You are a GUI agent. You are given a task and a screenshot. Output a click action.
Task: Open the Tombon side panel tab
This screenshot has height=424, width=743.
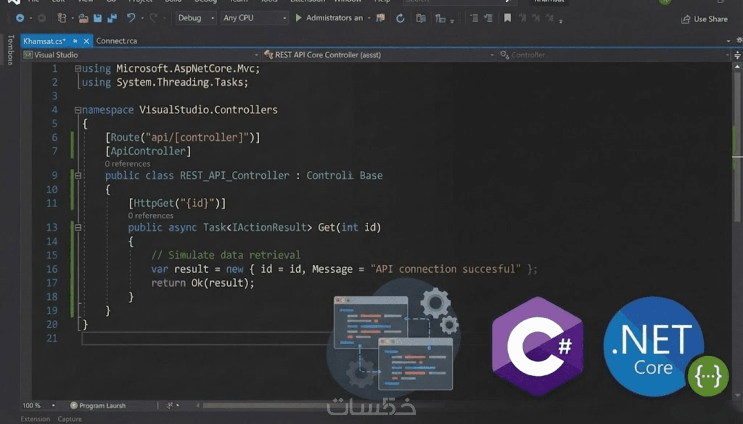point(10,50)
